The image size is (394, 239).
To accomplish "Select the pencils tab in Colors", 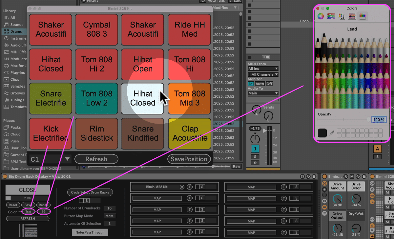I will coord(362,16).
